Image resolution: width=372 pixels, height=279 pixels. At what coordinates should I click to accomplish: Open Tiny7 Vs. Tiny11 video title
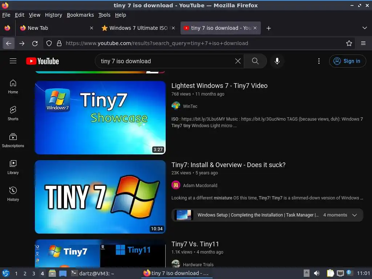pyautogui.click(x=195, y=244)
